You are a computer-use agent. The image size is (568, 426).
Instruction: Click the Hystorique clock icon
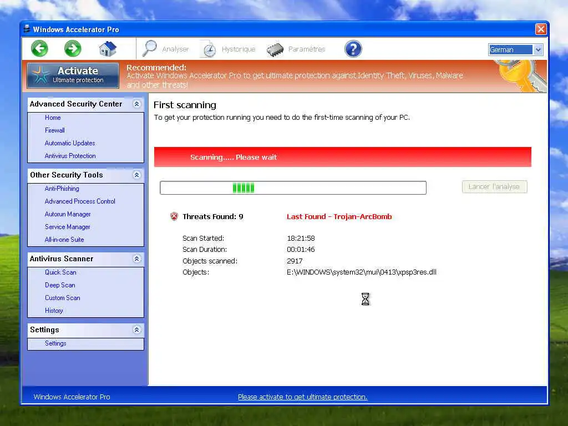(x=209, y=49)
